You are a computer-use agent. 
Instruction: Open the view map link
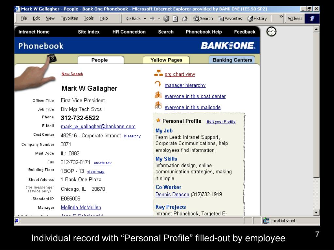pos(96,172)
